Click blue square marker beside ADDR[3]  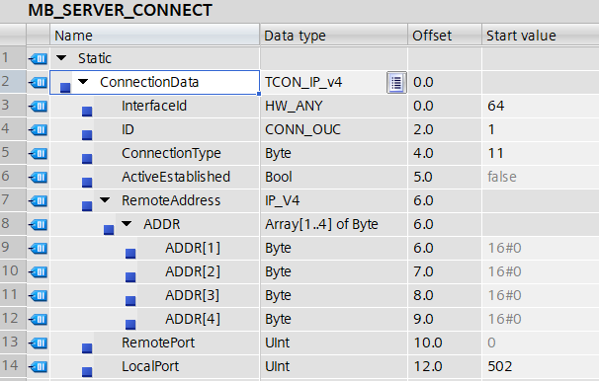[x=130, y=300]
